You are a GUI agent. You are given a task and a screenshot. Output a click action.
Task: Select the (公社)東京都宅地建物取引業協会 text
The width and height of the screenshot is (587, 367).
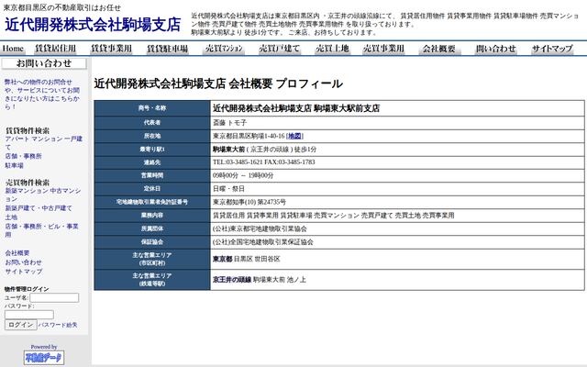click(260, 228)
